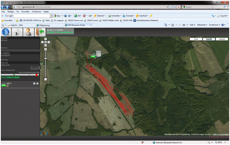
Task: Open the address bar dropdown arrow
Action: tap(167, 7)
